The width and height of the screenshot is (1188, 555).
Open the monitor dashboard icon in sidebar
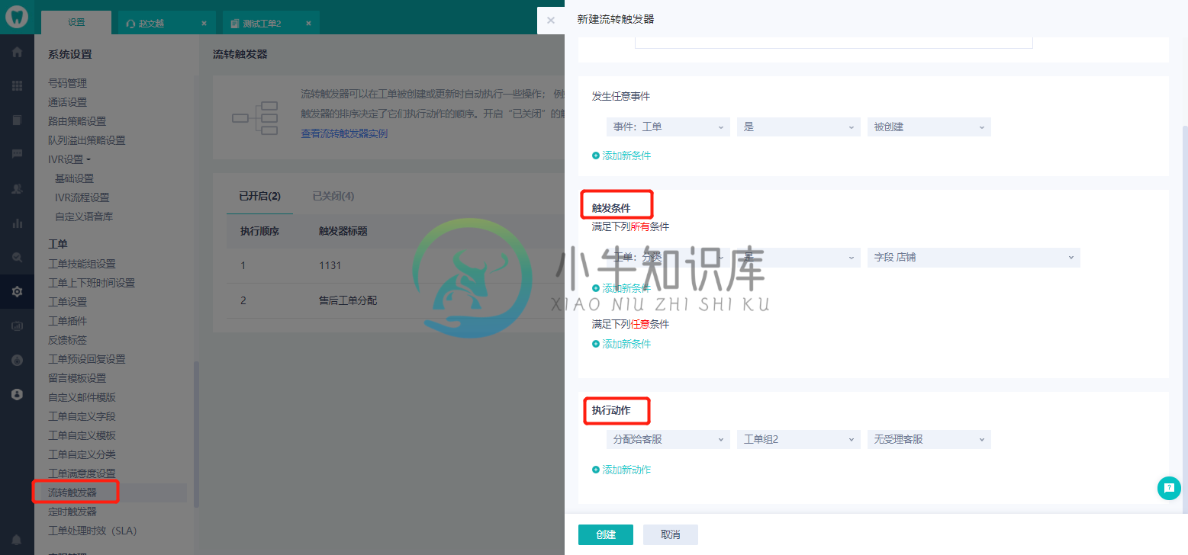click(x=17, y=326)
